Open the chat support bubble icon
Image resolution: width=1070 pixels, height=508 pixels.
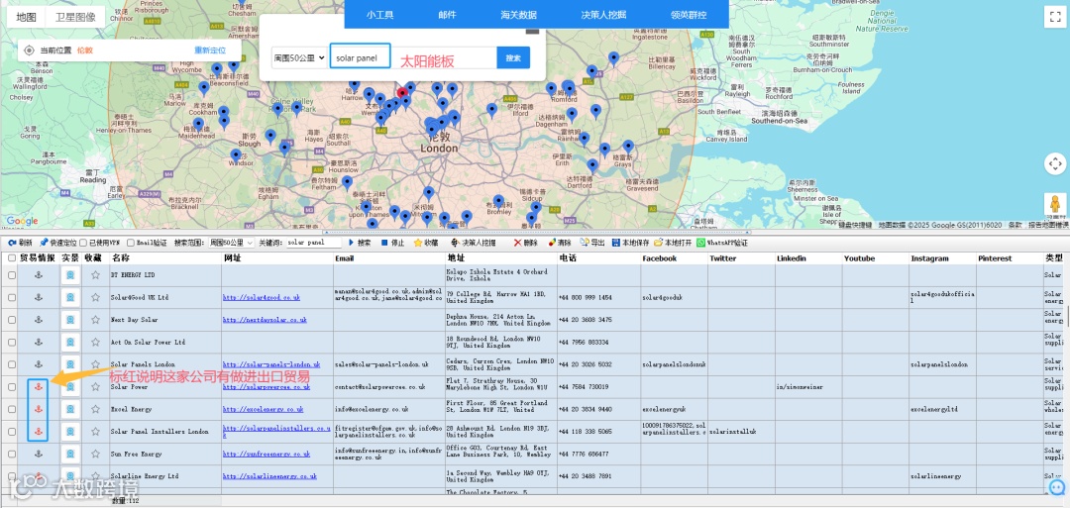[x=1057, y=487]
